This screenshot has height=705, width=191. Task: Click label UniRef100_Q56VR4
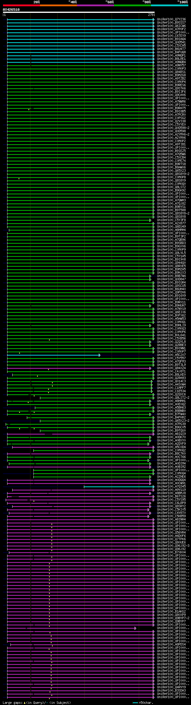171,533
